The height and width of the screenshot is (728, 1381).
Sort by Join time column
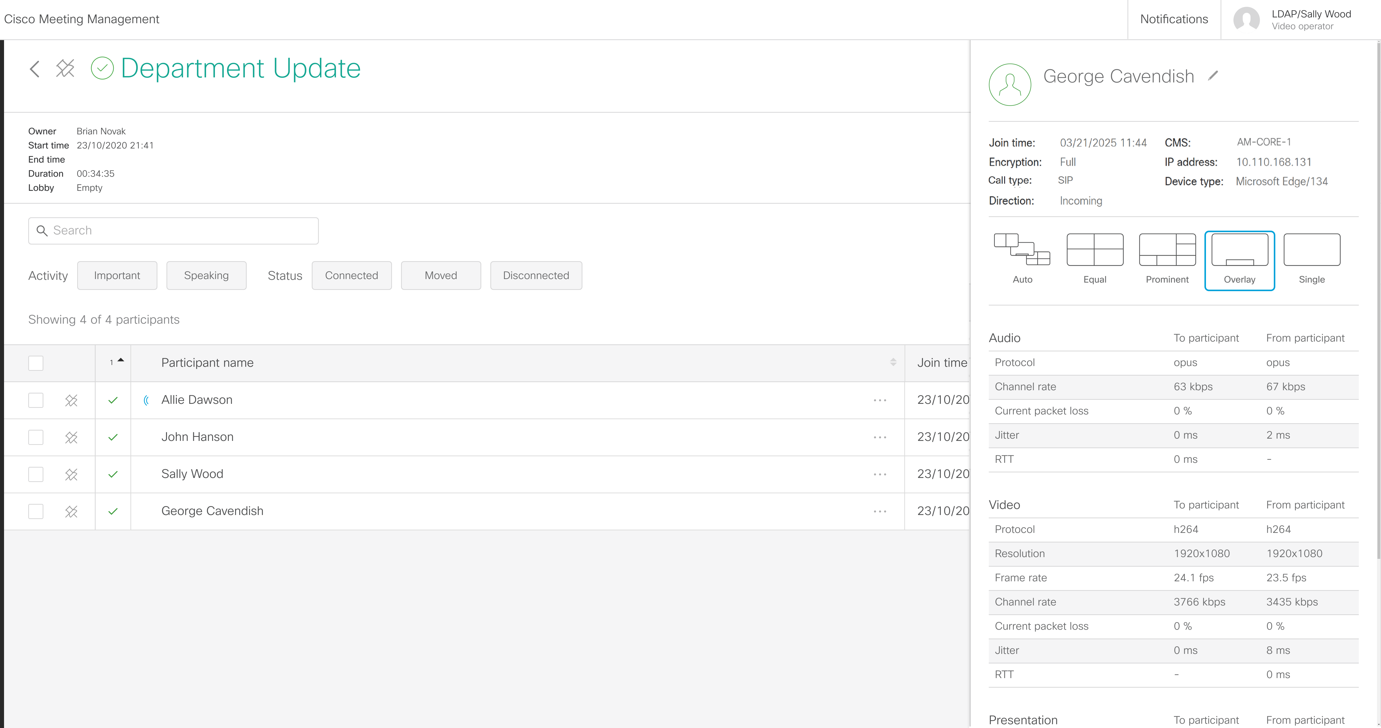click(x=942, y=363)
